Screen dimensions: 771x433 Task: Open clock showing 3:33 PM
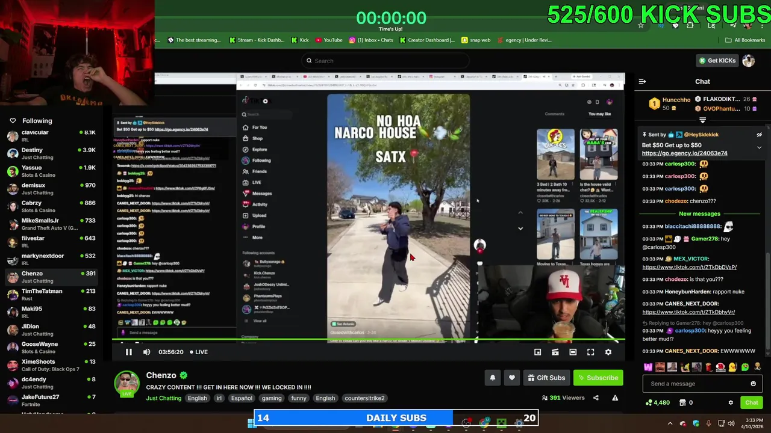752,423
